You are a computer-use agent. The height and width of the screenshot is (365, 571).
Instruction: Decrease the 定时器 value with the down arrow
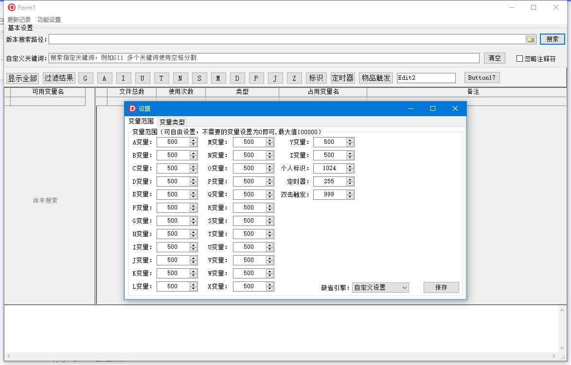pos(350,183)
